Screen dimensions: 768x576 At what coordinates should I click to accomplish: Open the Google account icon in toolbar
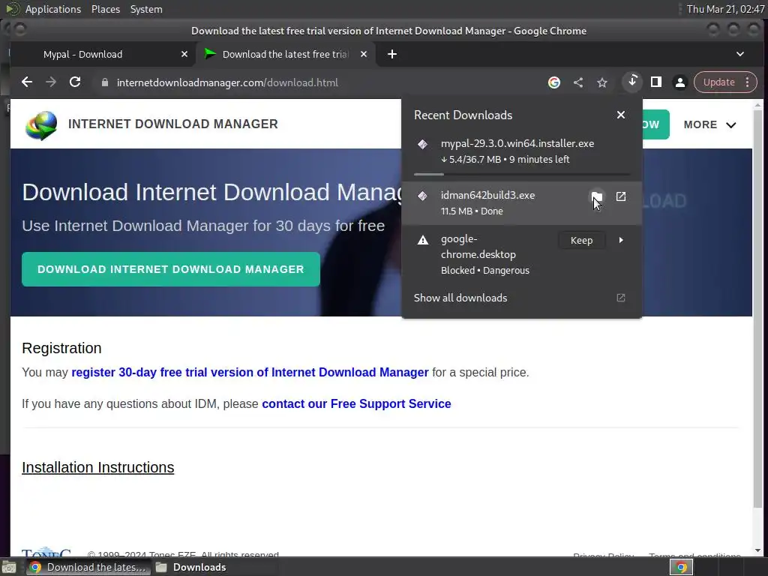pos(554,82)
